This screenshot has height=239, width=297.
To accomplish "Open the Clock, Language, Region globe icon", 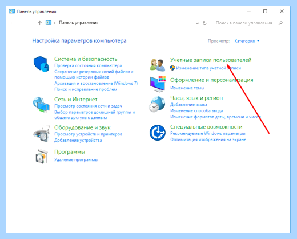I will click(x=157, y=104).
